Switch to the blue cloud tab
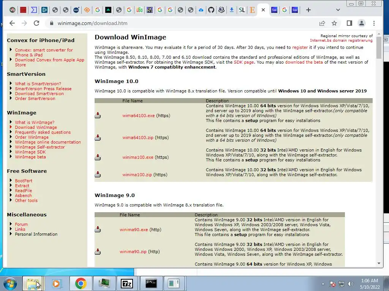 coord(201,10)
